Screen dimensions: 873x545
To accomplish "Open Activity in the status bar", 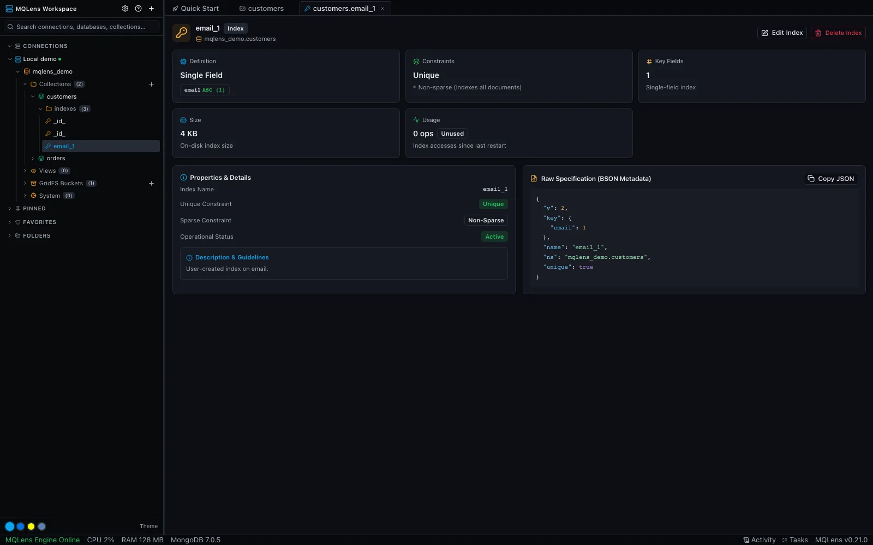I will pos(760,540).
